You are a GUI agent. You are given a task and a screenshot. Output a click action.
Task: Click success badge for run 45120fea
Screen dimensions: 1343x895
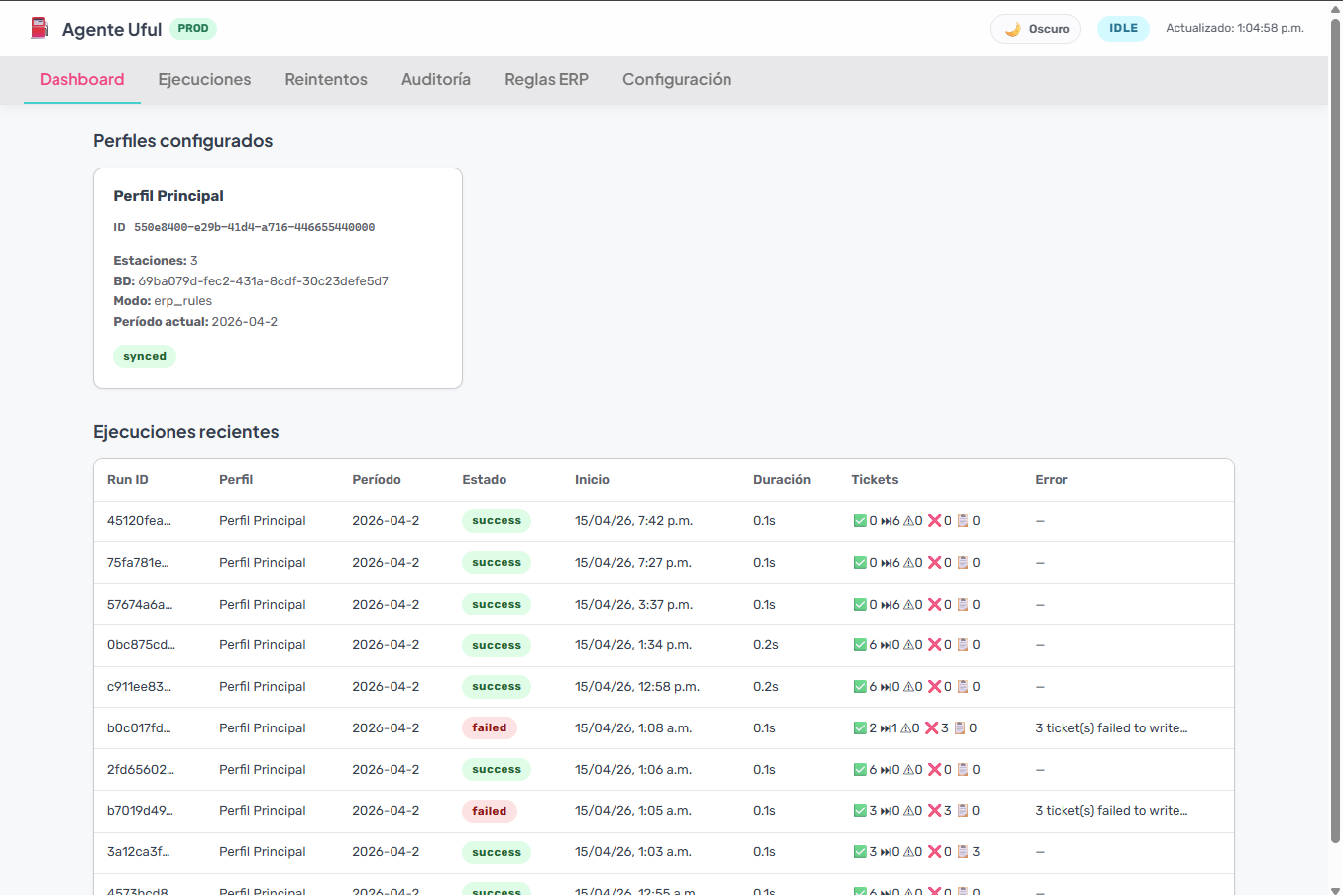[x=497, y=521]
